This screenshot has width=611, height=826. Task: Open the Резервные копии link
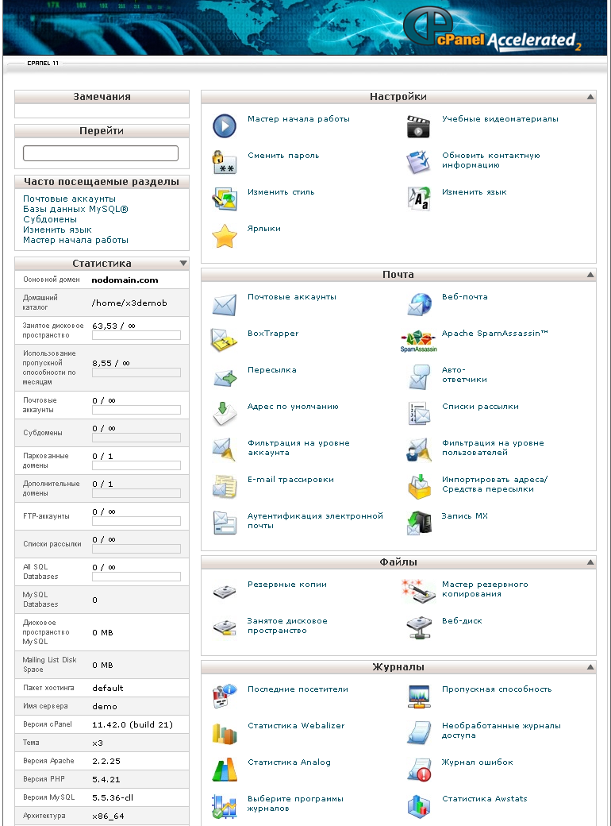[286, 585]
